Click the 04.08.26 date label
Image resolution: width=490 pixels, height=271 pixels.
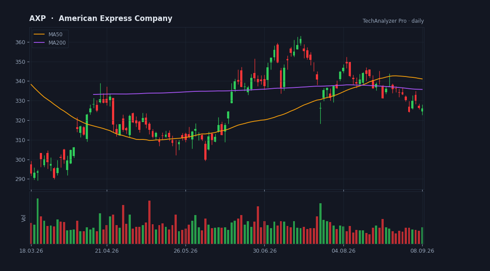pyautogui.click(x=343, y=251)
